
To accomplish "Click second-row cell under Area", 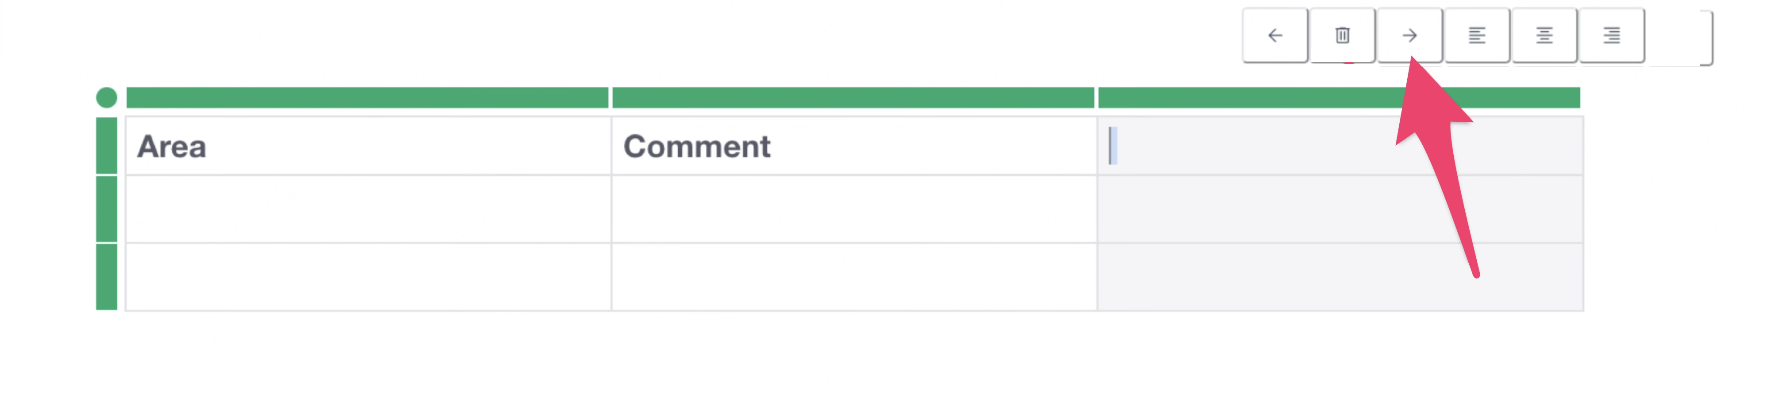I will [368, 209].
